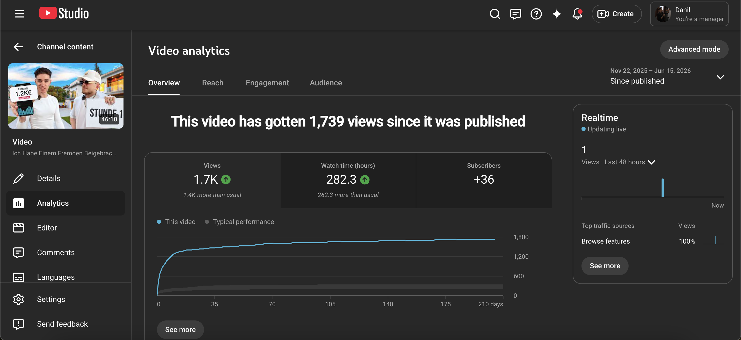Expand the Views Last 48 hours dropdown
Image resolution: width=741 pixels, height=340 pixels.
point(618,162)
